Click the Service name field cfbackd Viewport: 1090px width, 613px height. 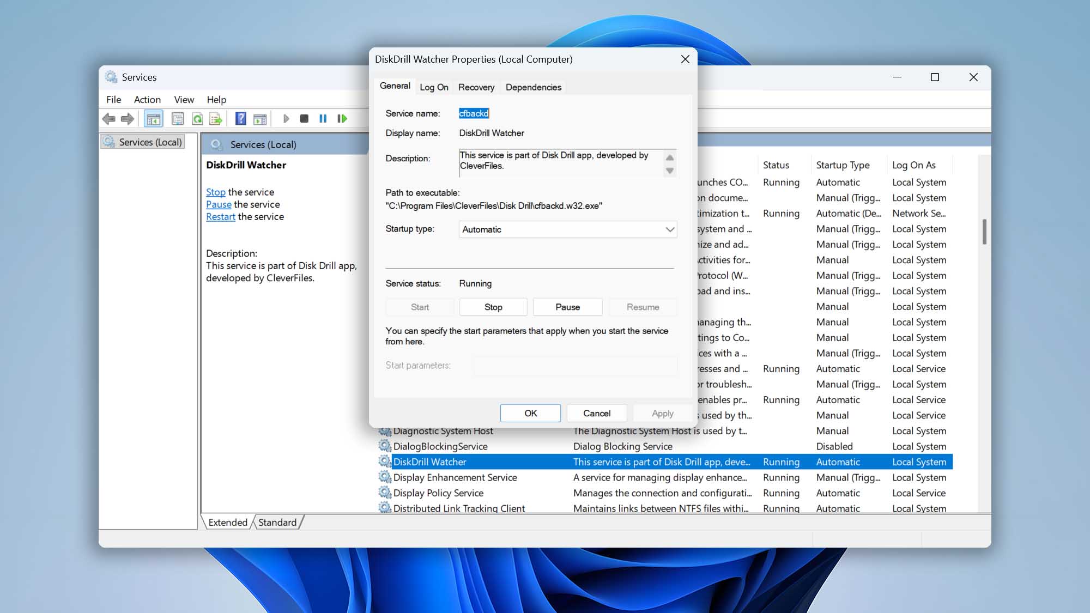pyautogui.click(x=474, y=113)
